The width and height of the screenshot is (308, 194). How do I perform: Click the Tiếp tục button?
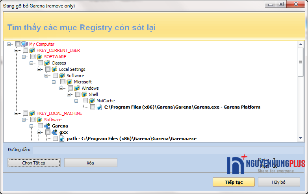click(234, 182)
